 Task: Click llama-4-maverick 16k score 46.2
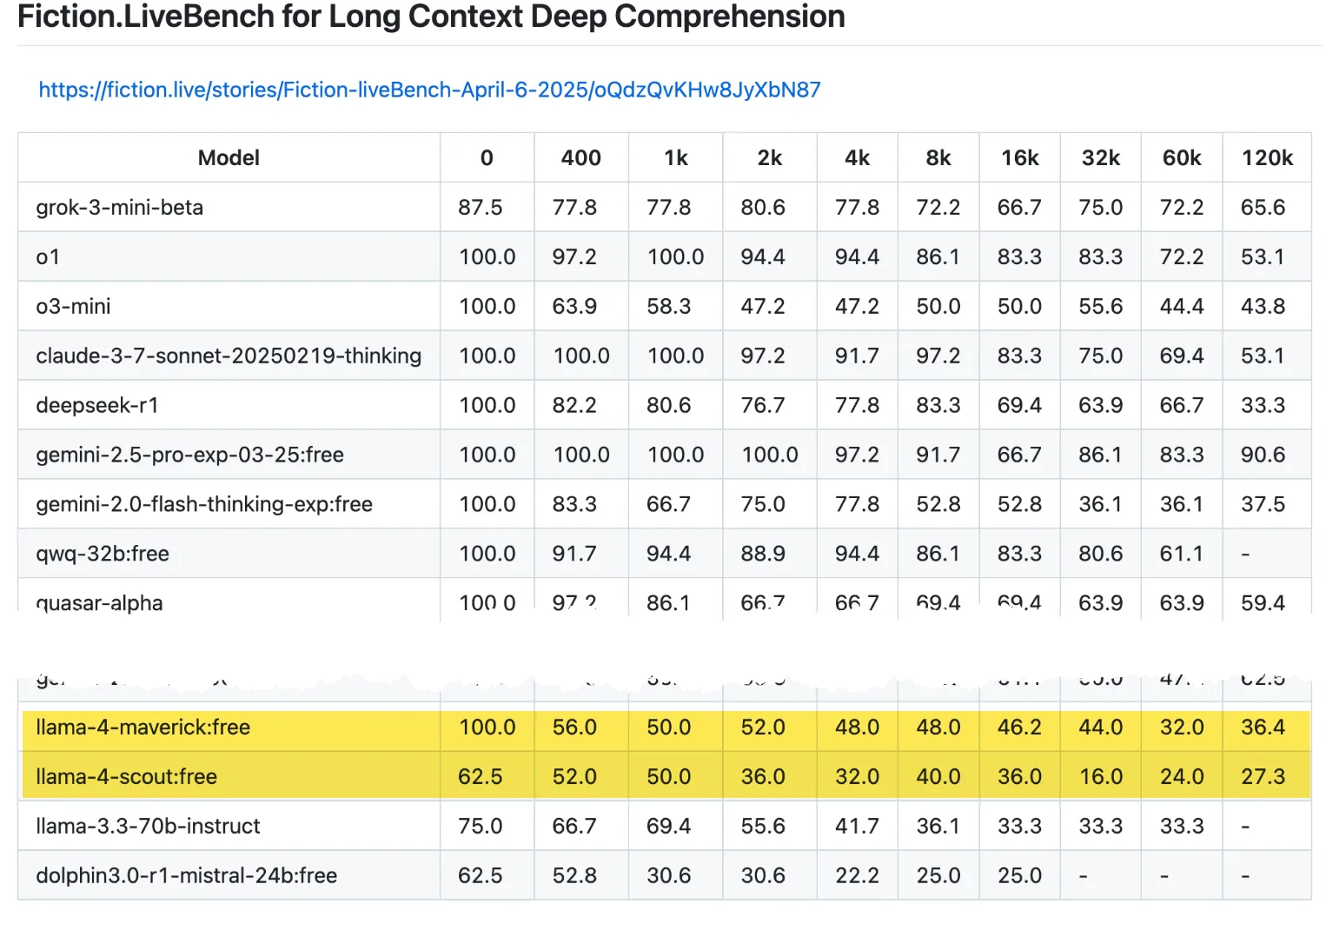(x=1019, y=727)
